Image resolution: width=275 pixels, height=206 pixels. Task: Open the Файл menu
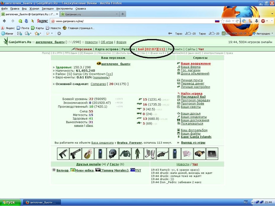(4, 9)
